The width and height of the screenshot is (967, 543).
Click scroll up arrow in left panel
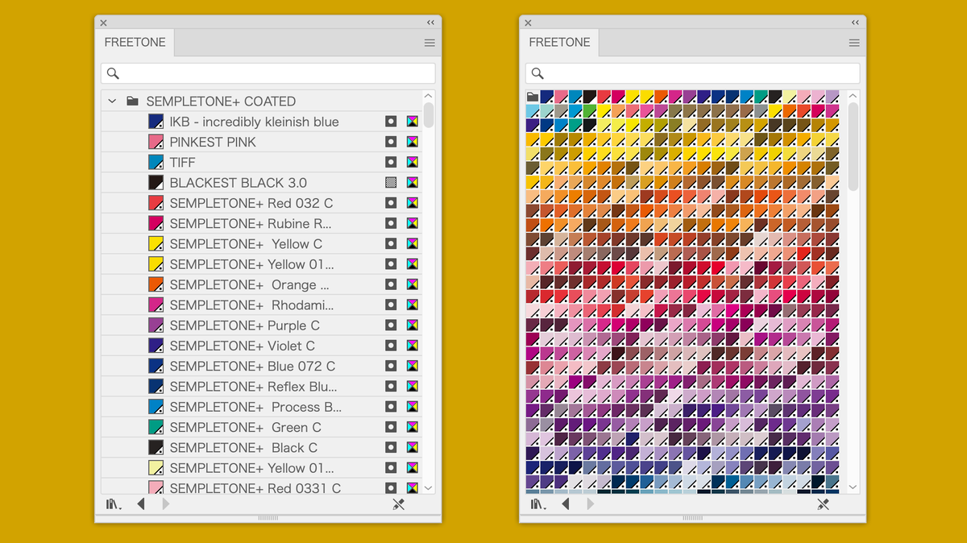coord(429,97)
